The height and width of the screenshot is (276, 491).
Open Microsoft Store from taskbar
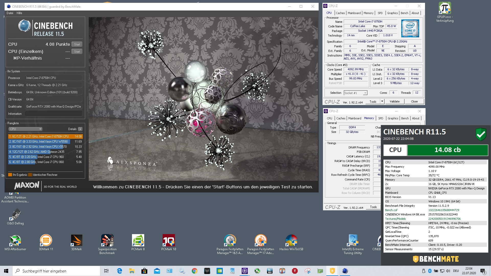pos(144,271)
